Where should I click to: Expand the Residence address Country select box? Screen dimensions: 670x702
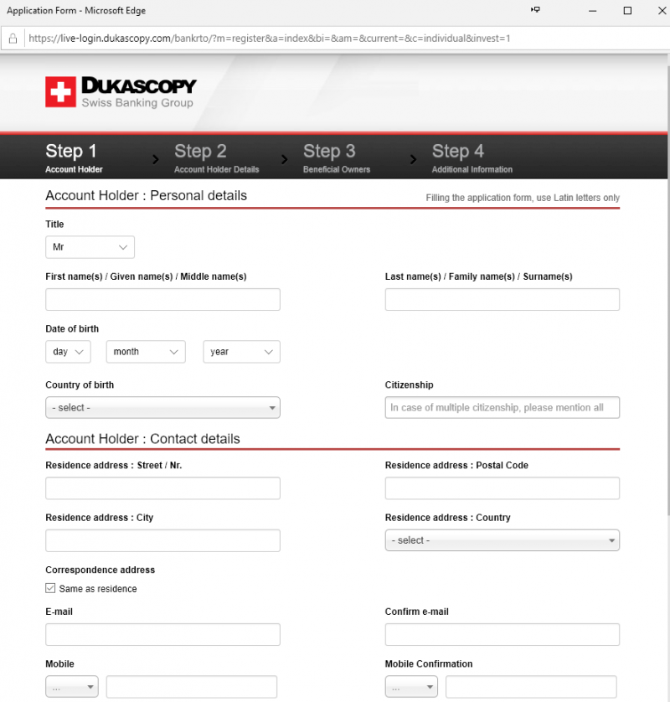coord(502,540)
